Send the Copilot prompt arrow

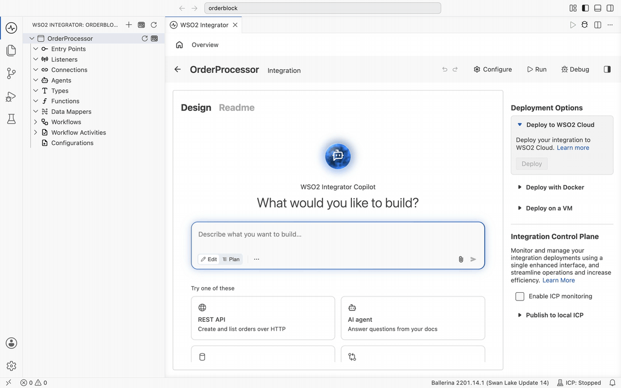point(473,259)
